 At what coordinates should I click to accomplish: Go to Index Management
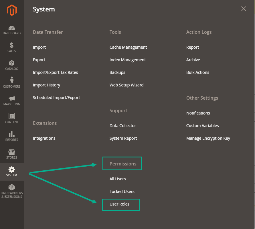coord(128,60)
